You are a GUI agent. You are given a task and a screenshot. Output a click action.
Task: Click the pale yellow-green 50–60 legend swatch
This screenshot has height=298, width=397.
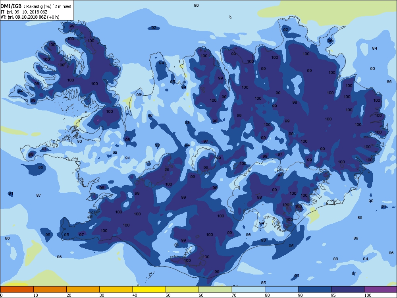coord(182,289)
